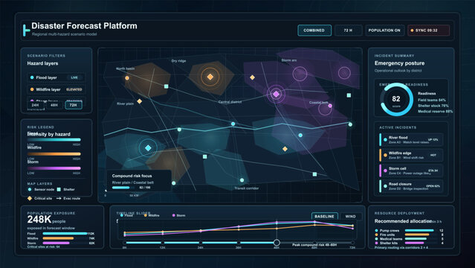Click the cyan node above Transit corridor label
This screenshot has width=475, height=268.
tap(242, 180)
